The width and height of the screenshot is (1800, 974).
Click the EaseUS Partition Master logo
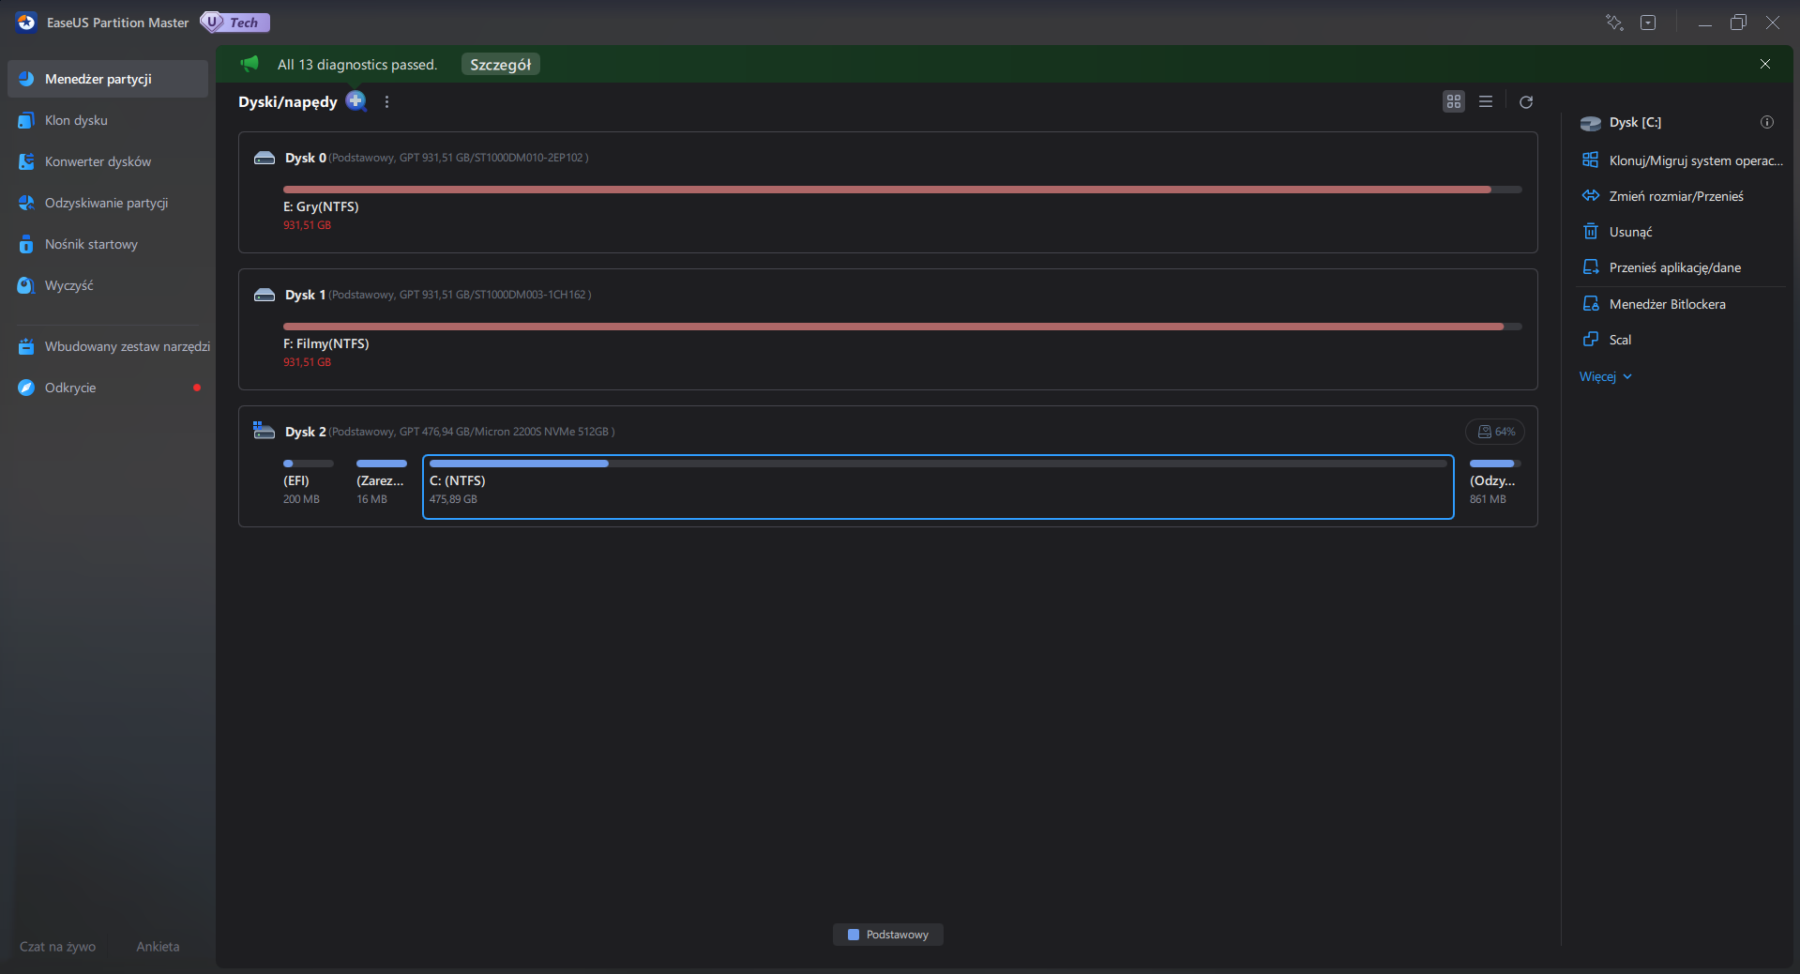point(26,23)
